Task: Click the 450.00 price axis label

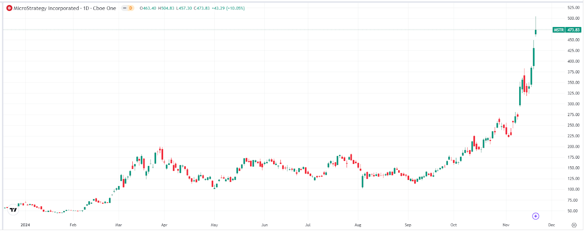Action: [573, 40]
